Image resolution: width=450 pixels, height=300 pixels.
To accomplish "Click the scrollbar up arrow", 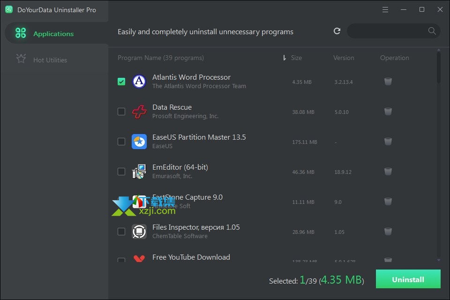I will (439, 50).
